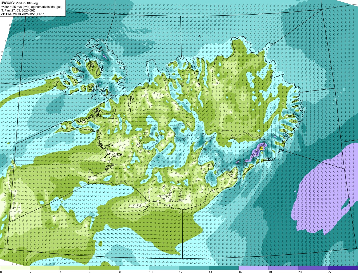Pick the 6–8 m/s olive legend swatch
Image resolution: width=358 pixels, height=274 pixels.
pos(104,268)
